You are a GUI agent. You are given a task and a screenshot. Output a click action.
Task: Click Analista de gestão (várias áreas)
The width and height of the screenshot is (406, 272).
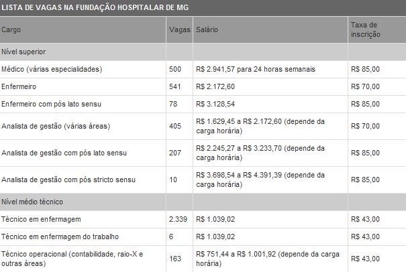[x=56, y=126]
